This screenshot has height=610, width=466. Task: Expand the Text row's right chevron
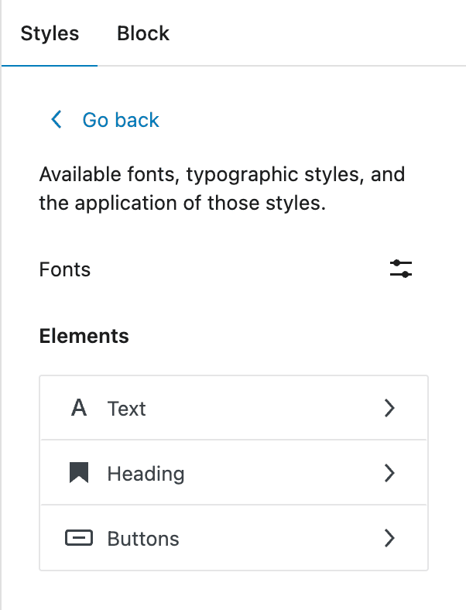pos(389,409)
